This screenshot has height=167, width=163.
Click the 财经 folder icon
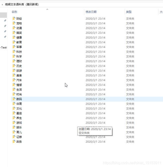[14, 19]
